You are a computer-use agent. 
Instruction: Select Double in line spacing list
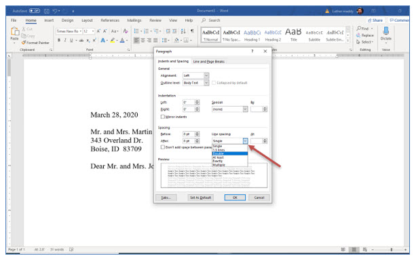pyautogui.click(x=230, y=153)
